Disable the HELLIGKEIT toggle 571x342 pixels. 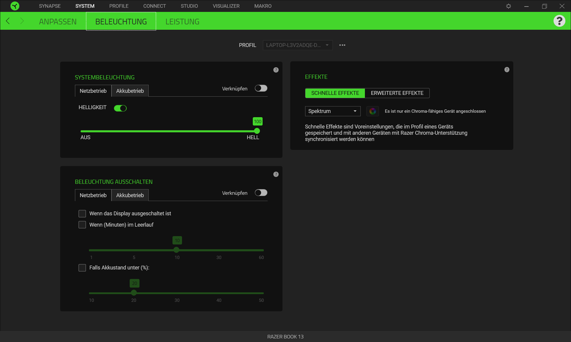[120, 108]
